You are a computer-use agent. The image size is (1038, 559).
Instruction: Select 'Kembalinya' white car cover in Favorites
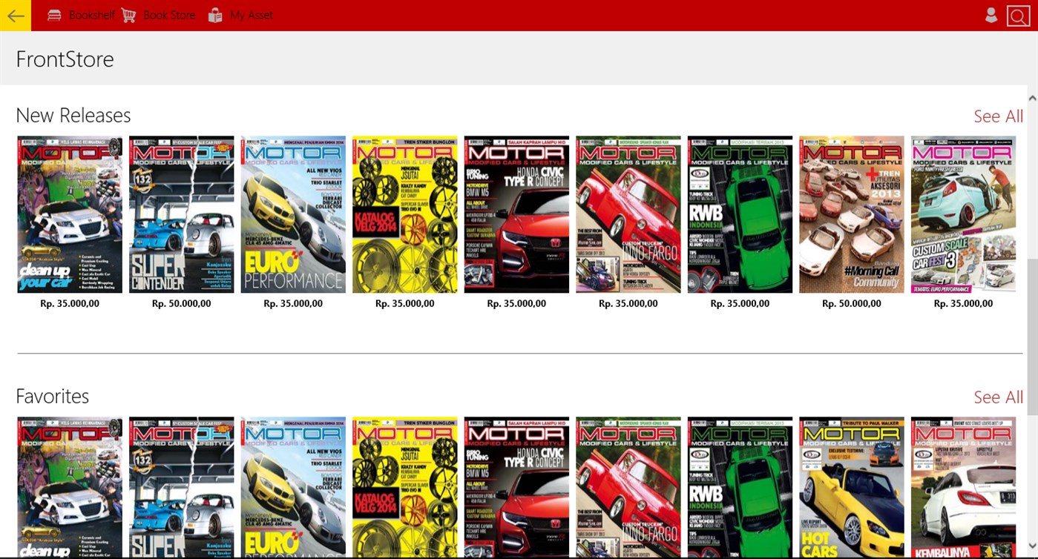point(963,488)
